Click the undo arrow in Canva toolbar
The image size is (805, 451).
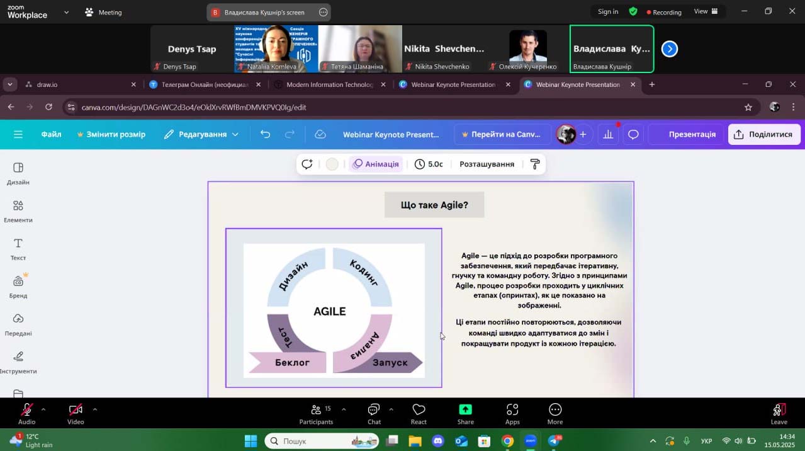(x=266, y=134)
